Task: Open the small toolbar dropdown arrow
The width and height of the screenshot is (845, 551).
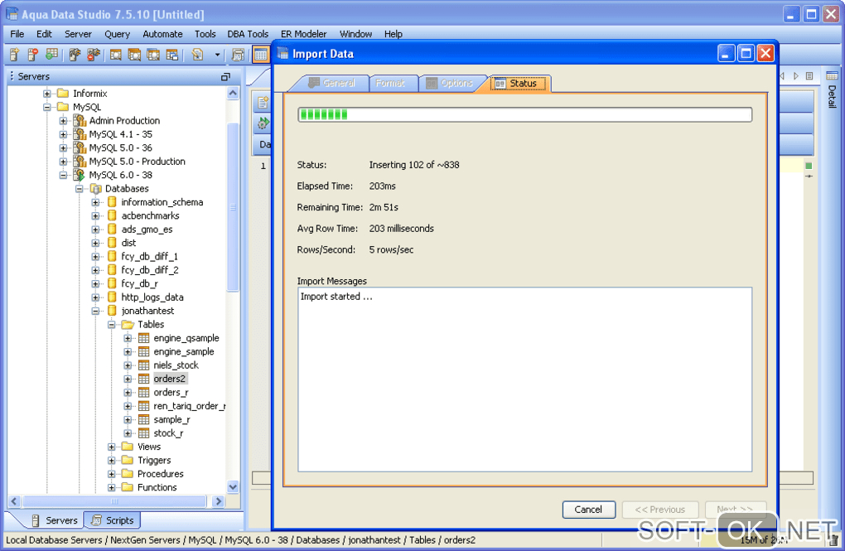Action: [217, 55]
